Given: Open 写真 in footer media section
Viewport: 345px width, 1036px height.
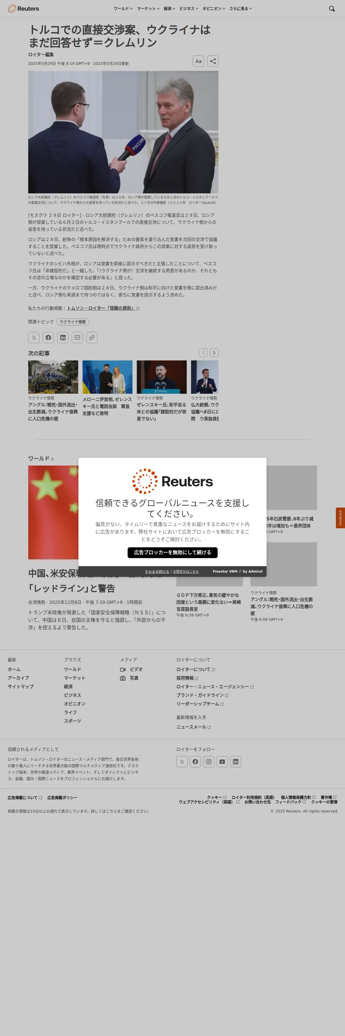Looking at the screenshot, I should [x=129, y=678].
